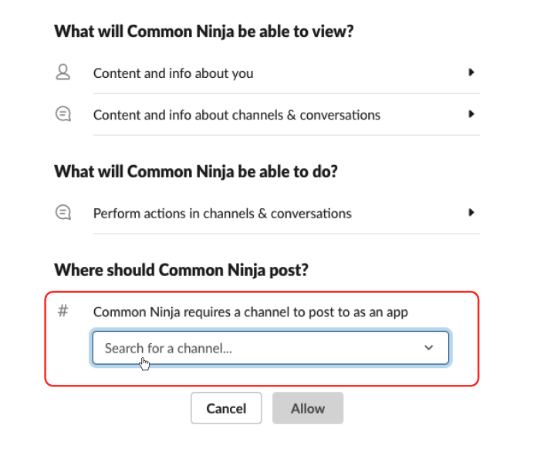The image size is (554, 462).
Task: Click the Allow button
Action: (308, 408)
